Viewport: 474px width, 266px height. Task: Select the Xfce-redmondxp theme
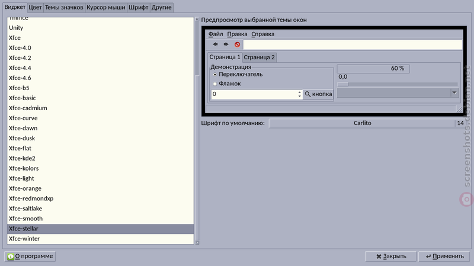point(100,198)
